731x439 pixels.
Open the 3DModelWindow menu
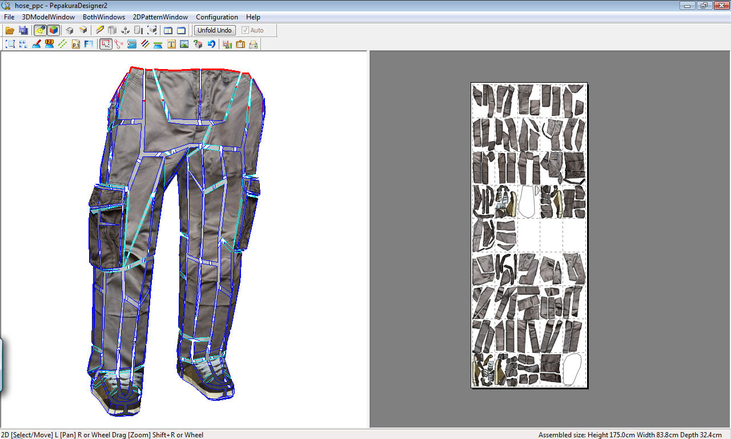coord(49,17)
